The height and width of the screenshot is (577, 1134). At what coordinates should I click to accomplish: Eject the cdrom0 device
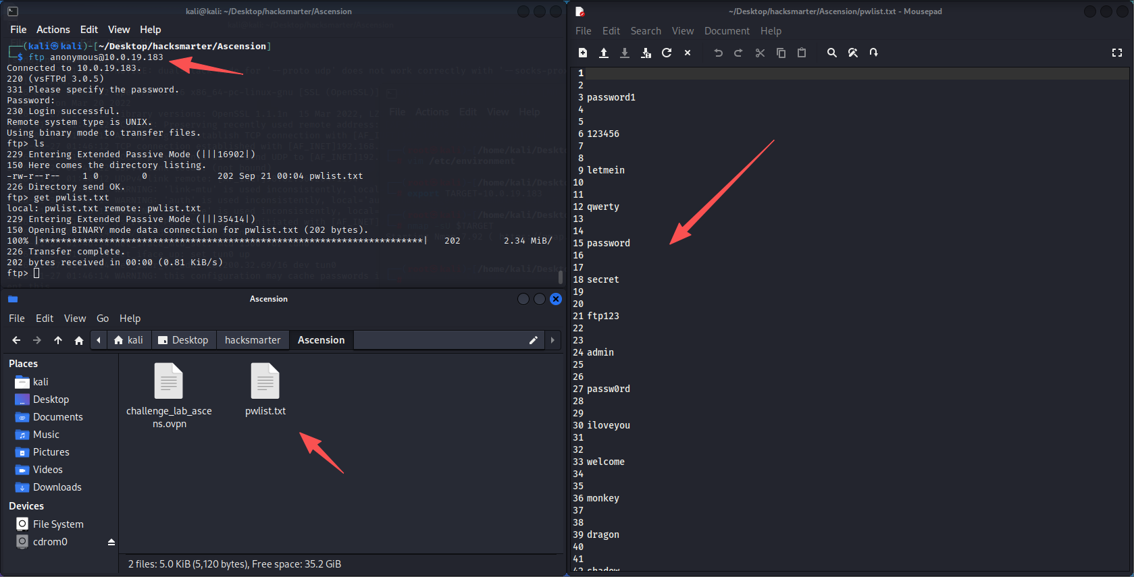[111, 542]
